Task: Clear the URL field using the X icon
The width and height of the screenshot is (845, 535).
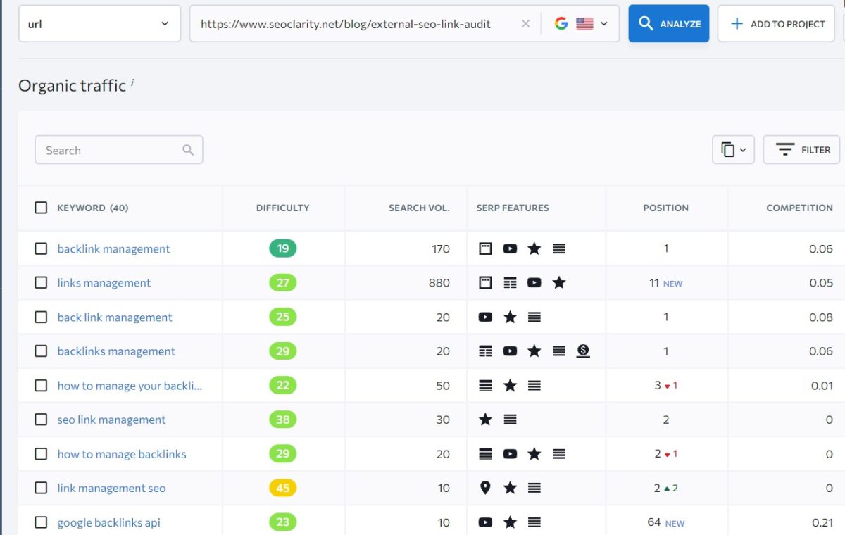Action: click(x=525, y=23)
